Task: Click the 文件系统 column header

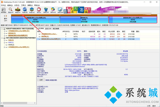Action: [76, 32]
